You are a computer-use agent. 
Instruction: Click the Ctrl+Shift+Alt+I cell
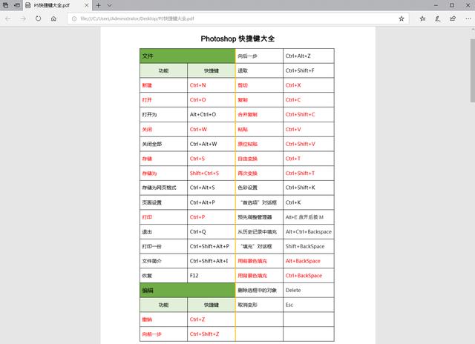click(211, 261)
